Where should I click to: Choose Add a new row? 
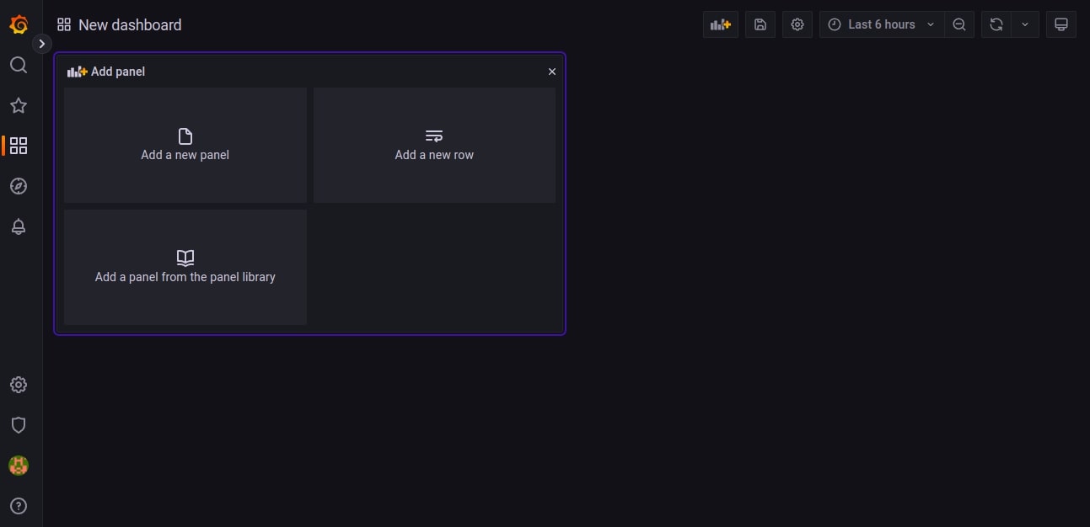click(434, 145)
